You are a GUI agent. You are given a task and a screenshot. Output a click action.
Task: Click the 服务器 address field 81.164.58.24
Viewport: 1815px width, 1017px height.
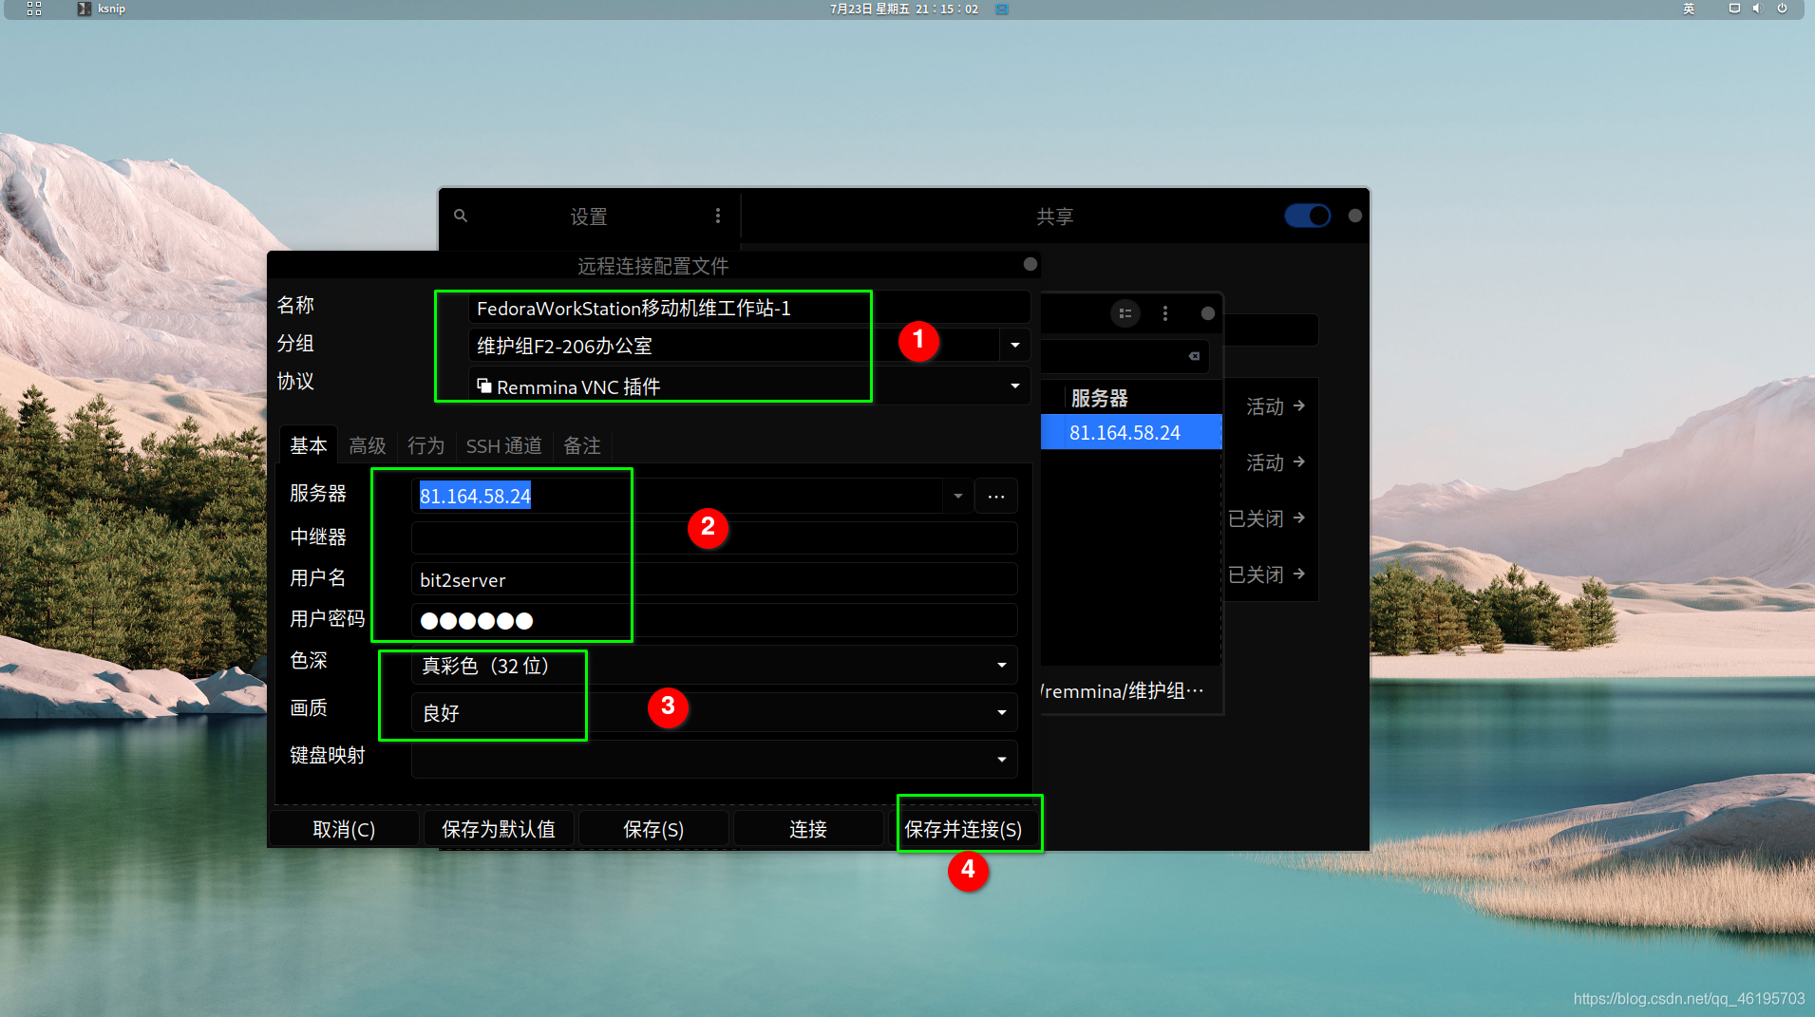(676, 496)
